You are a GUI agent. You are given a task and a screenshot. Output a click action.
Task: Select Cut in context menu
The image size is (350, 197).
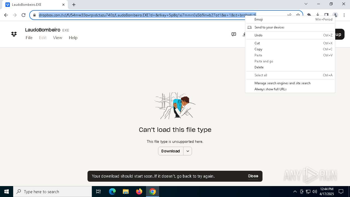click(x=290, y=43)
